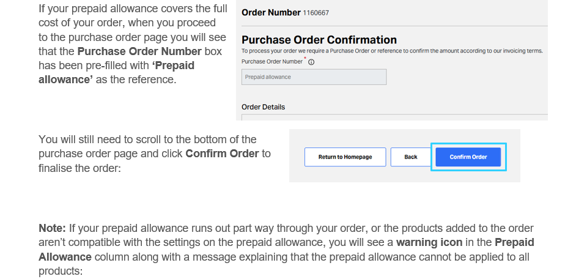Click the Purchase Order Confirmation heading
576x279 pixels.
(x=319, y=40)
